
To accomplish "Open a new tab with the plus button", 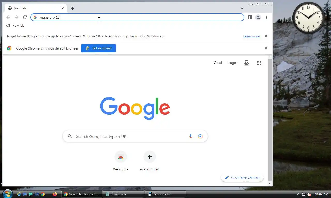I will (x=72, y=8).
